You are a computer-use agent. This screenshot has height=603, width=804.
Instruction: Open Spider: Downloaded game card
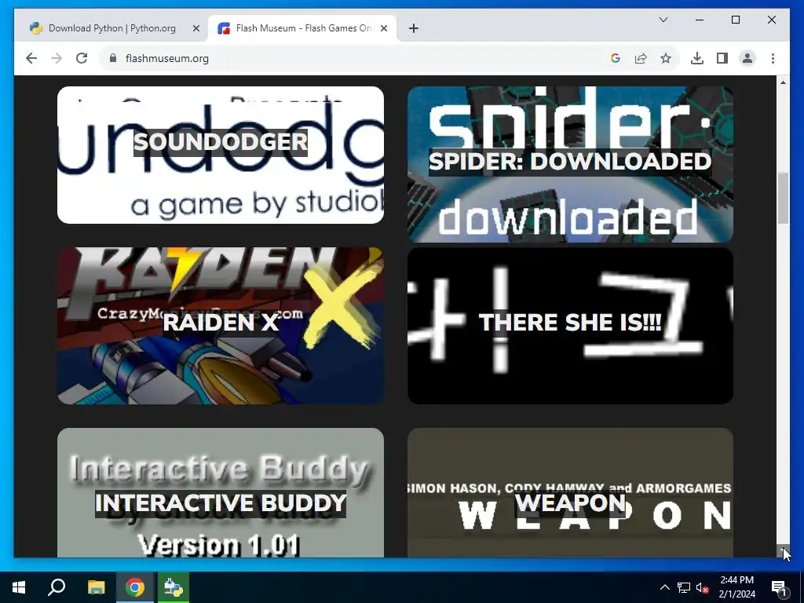[x=570, y=164]
